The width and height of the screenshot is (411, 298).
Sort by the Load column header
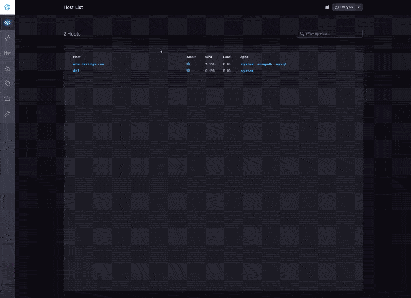[227, 56]
